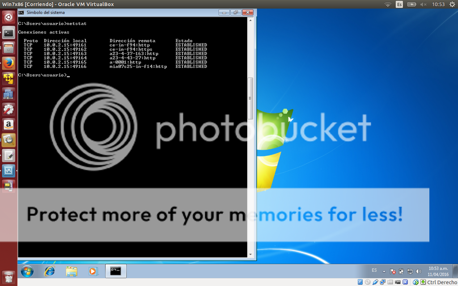458x286 pixels.
Task: Click remote address a-0001:http
Action: 125,62
